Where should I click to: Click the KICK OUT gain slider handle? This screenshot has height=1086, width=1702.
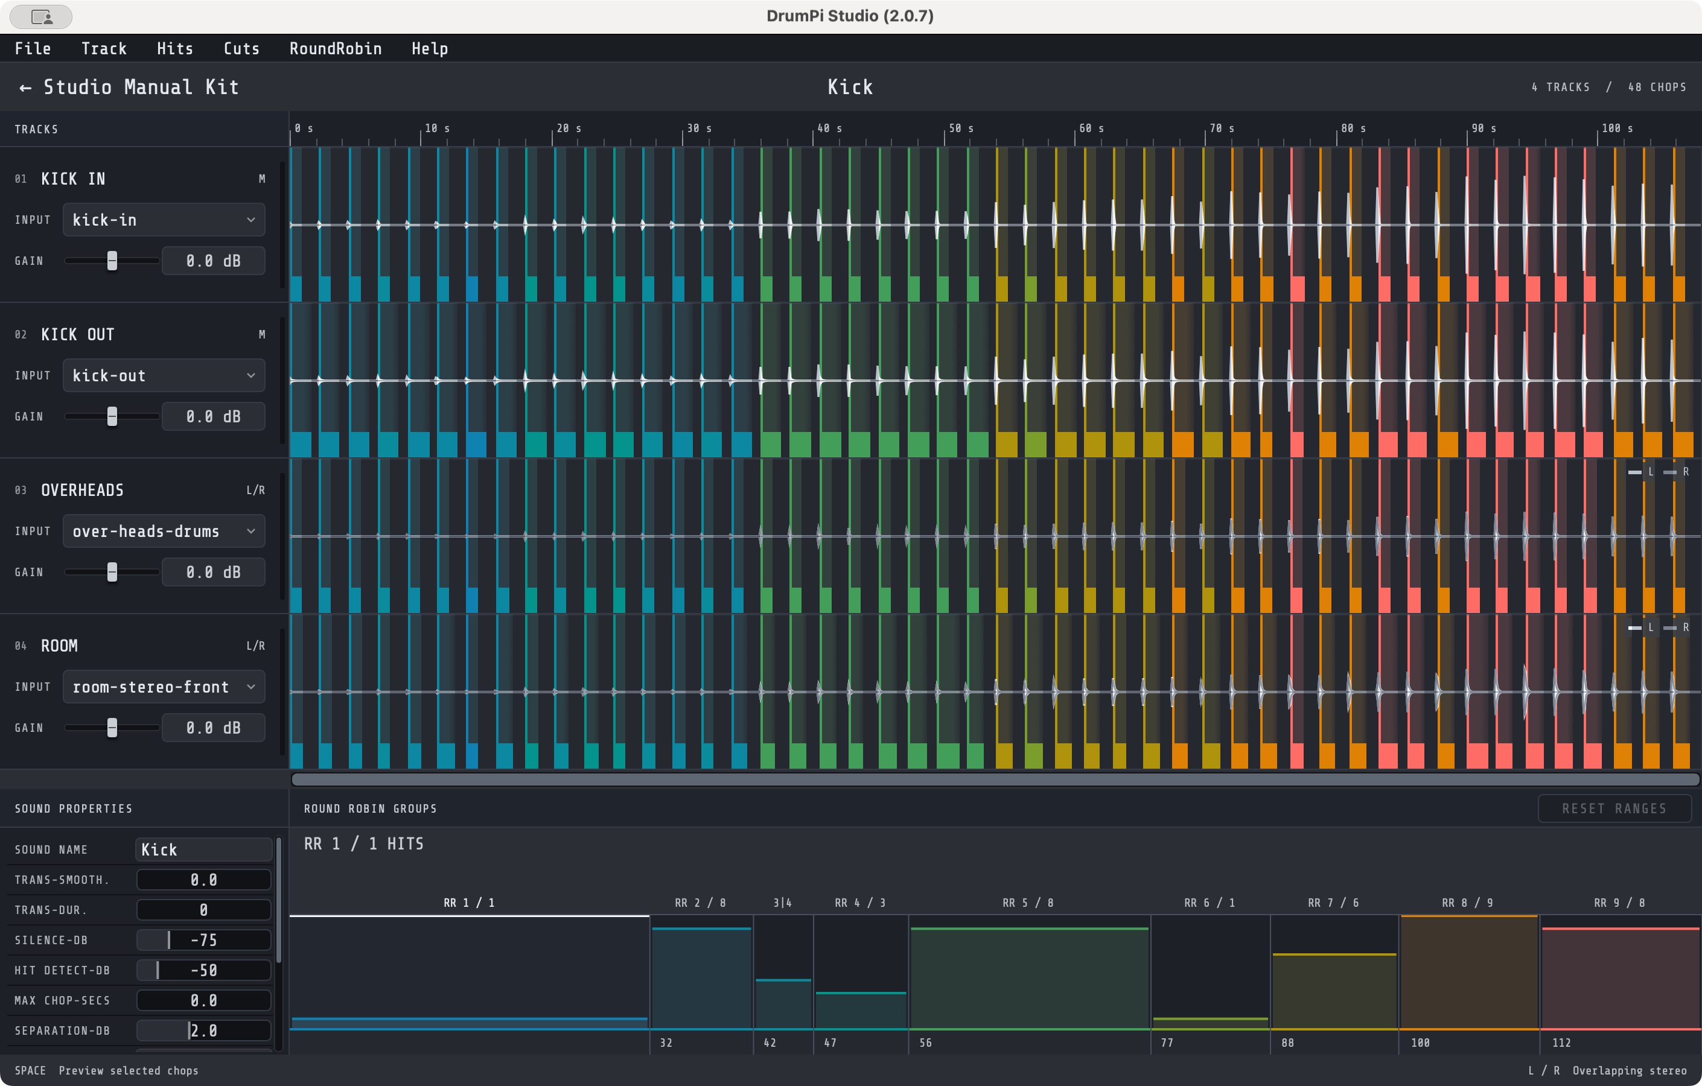pos(112,416)
